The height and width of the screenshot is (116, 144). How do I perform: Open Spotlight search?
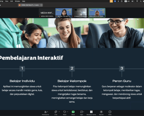click(141, 1)
